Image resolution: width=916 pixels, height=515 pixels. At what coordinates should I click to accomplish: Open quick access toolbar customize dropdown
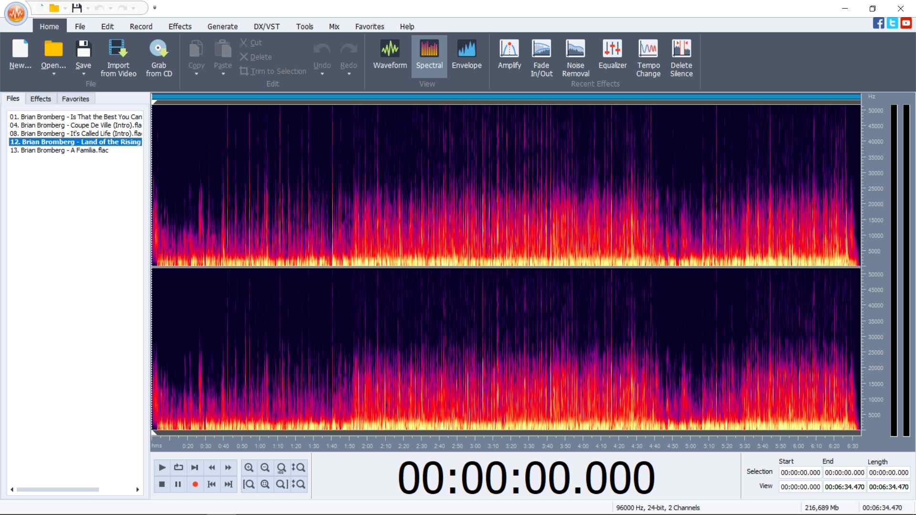[155, 8]
